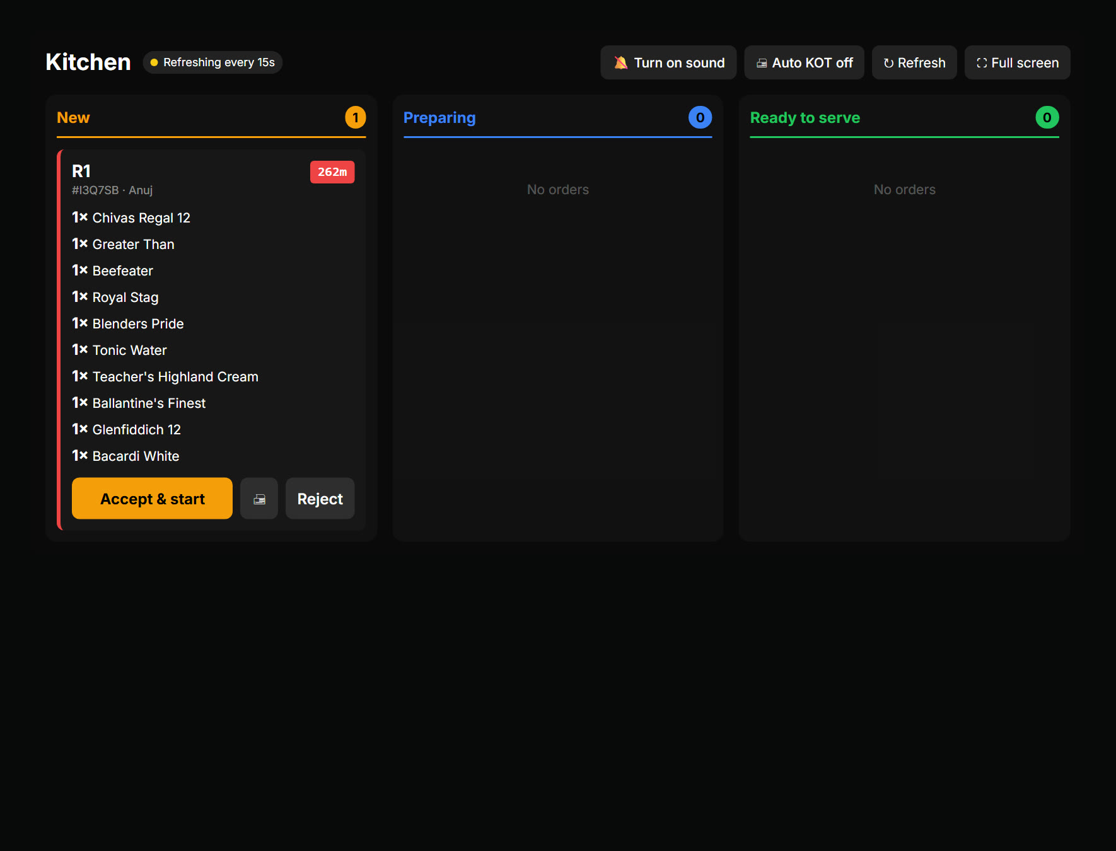Click the Refreshing every 15s status pill
The height and width of the screenshot is (851, 1116).
click(212, 62)
